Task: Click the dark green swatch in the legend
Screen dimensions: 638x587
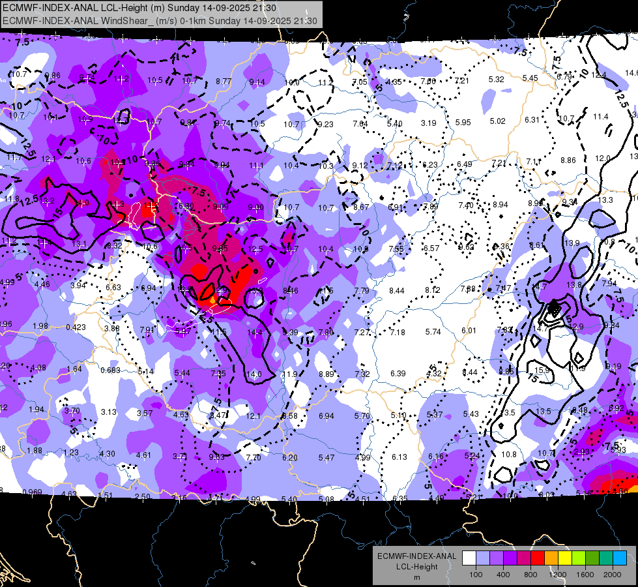Action: point(592,558)
